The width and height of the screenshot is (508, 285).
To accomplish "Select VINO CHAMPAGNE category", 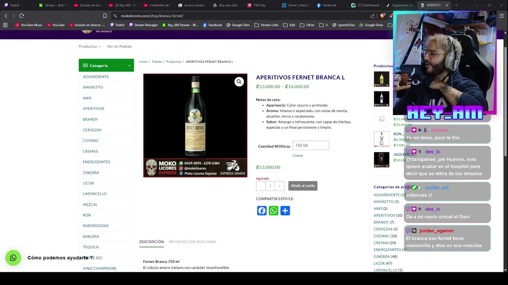I will click(x=100, y=268).
